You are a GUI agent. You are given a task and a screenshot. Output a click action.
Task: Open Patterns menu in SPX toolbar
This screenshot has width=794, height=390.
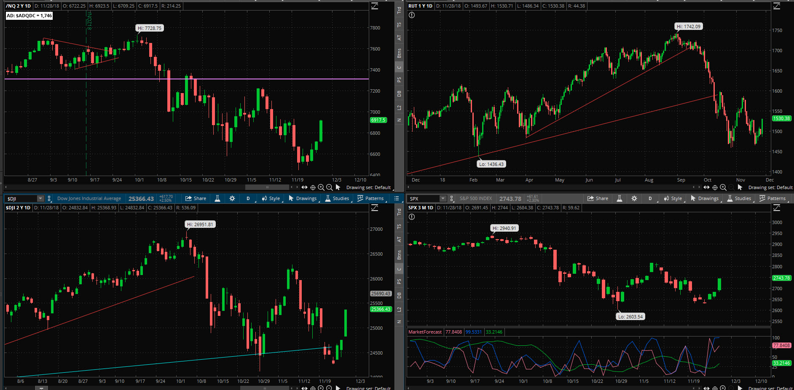click(x=773, y=198)
